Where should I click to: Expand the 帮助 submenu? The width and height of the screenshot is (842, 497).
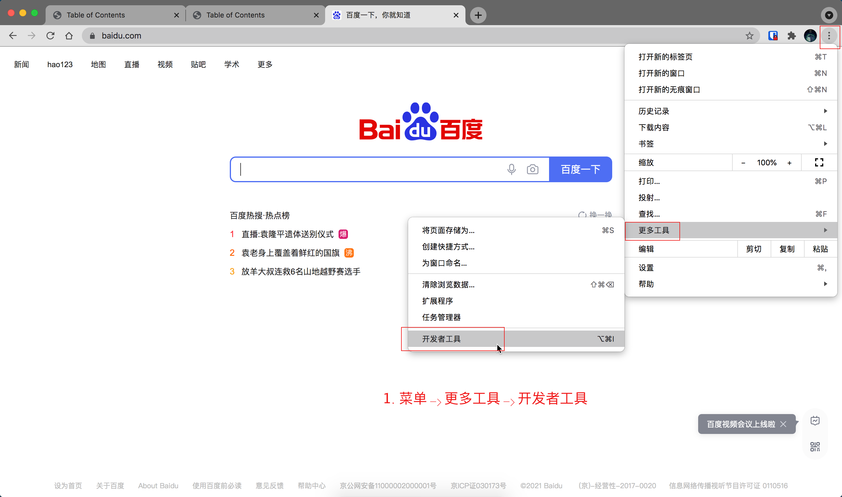coord(731,284)
